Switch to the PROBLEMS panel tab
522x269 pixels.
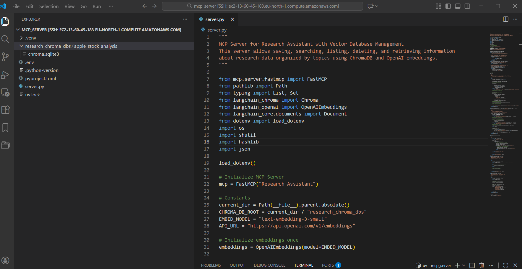coord(211,265)
